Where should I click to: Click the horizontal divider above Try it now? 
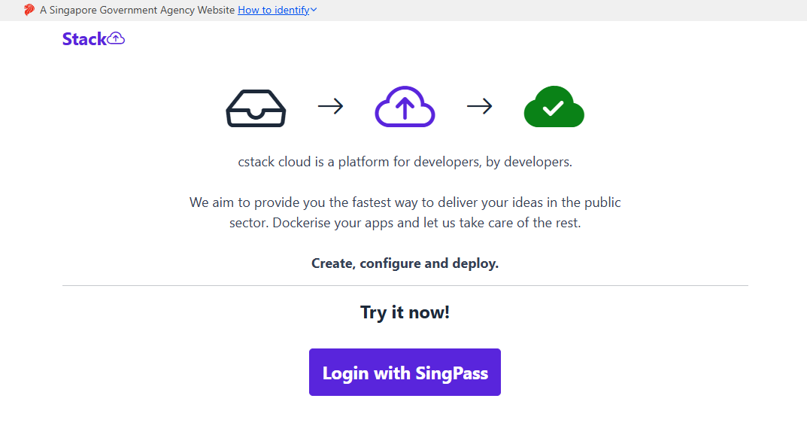coord(405,286)
